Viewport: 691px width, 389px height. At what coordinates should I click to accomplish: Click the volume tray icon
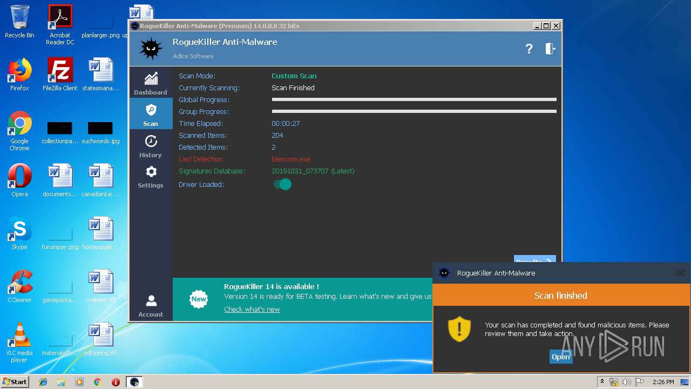click(x=627, y=382)
